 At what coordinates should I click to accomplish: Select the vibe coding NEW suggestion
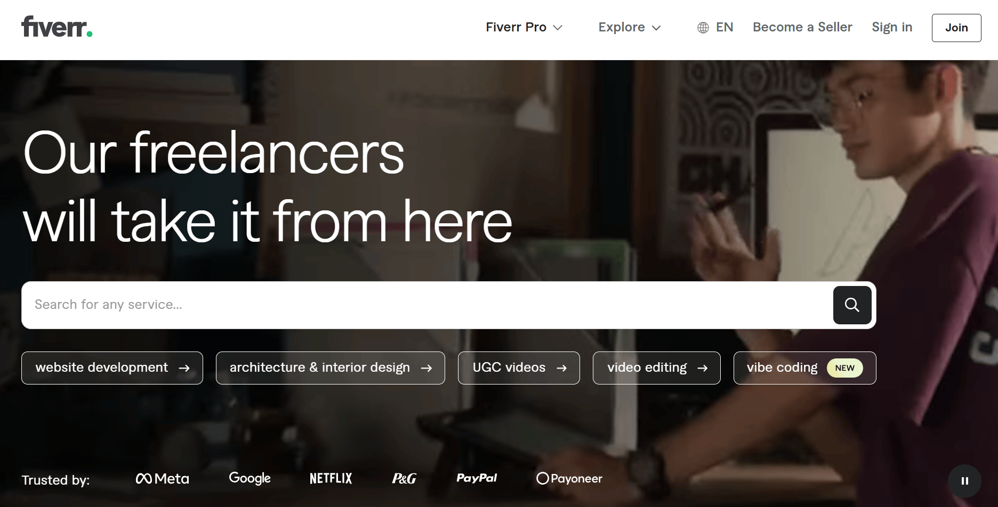pyautogui.click(x=804, y=368)
